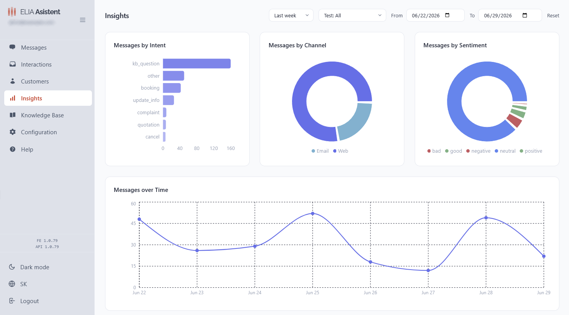This screenshot has width=569, height=315.
Task: Toggle positive legend in Sentiment chart
Action: coord(531,151)
